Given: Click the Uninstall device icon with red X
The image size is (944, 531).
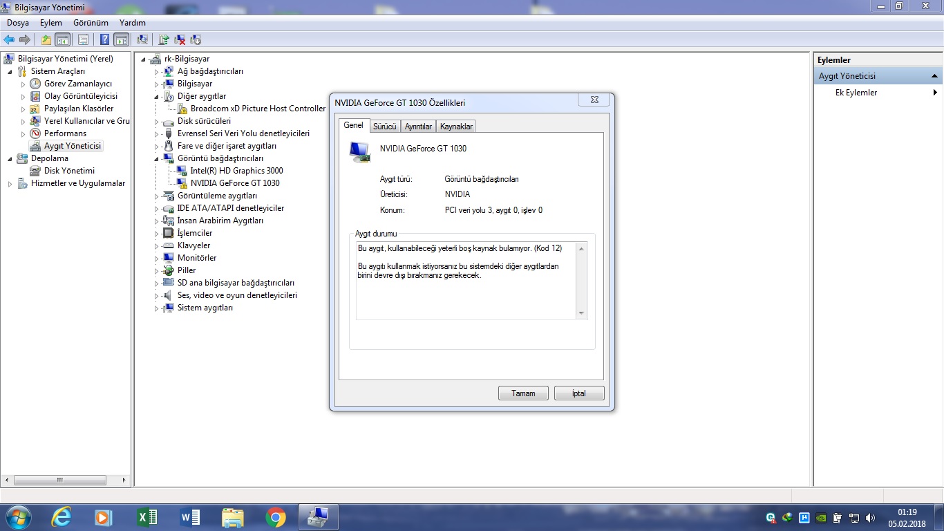Looking at the screenshot, I should click(180, 40).
